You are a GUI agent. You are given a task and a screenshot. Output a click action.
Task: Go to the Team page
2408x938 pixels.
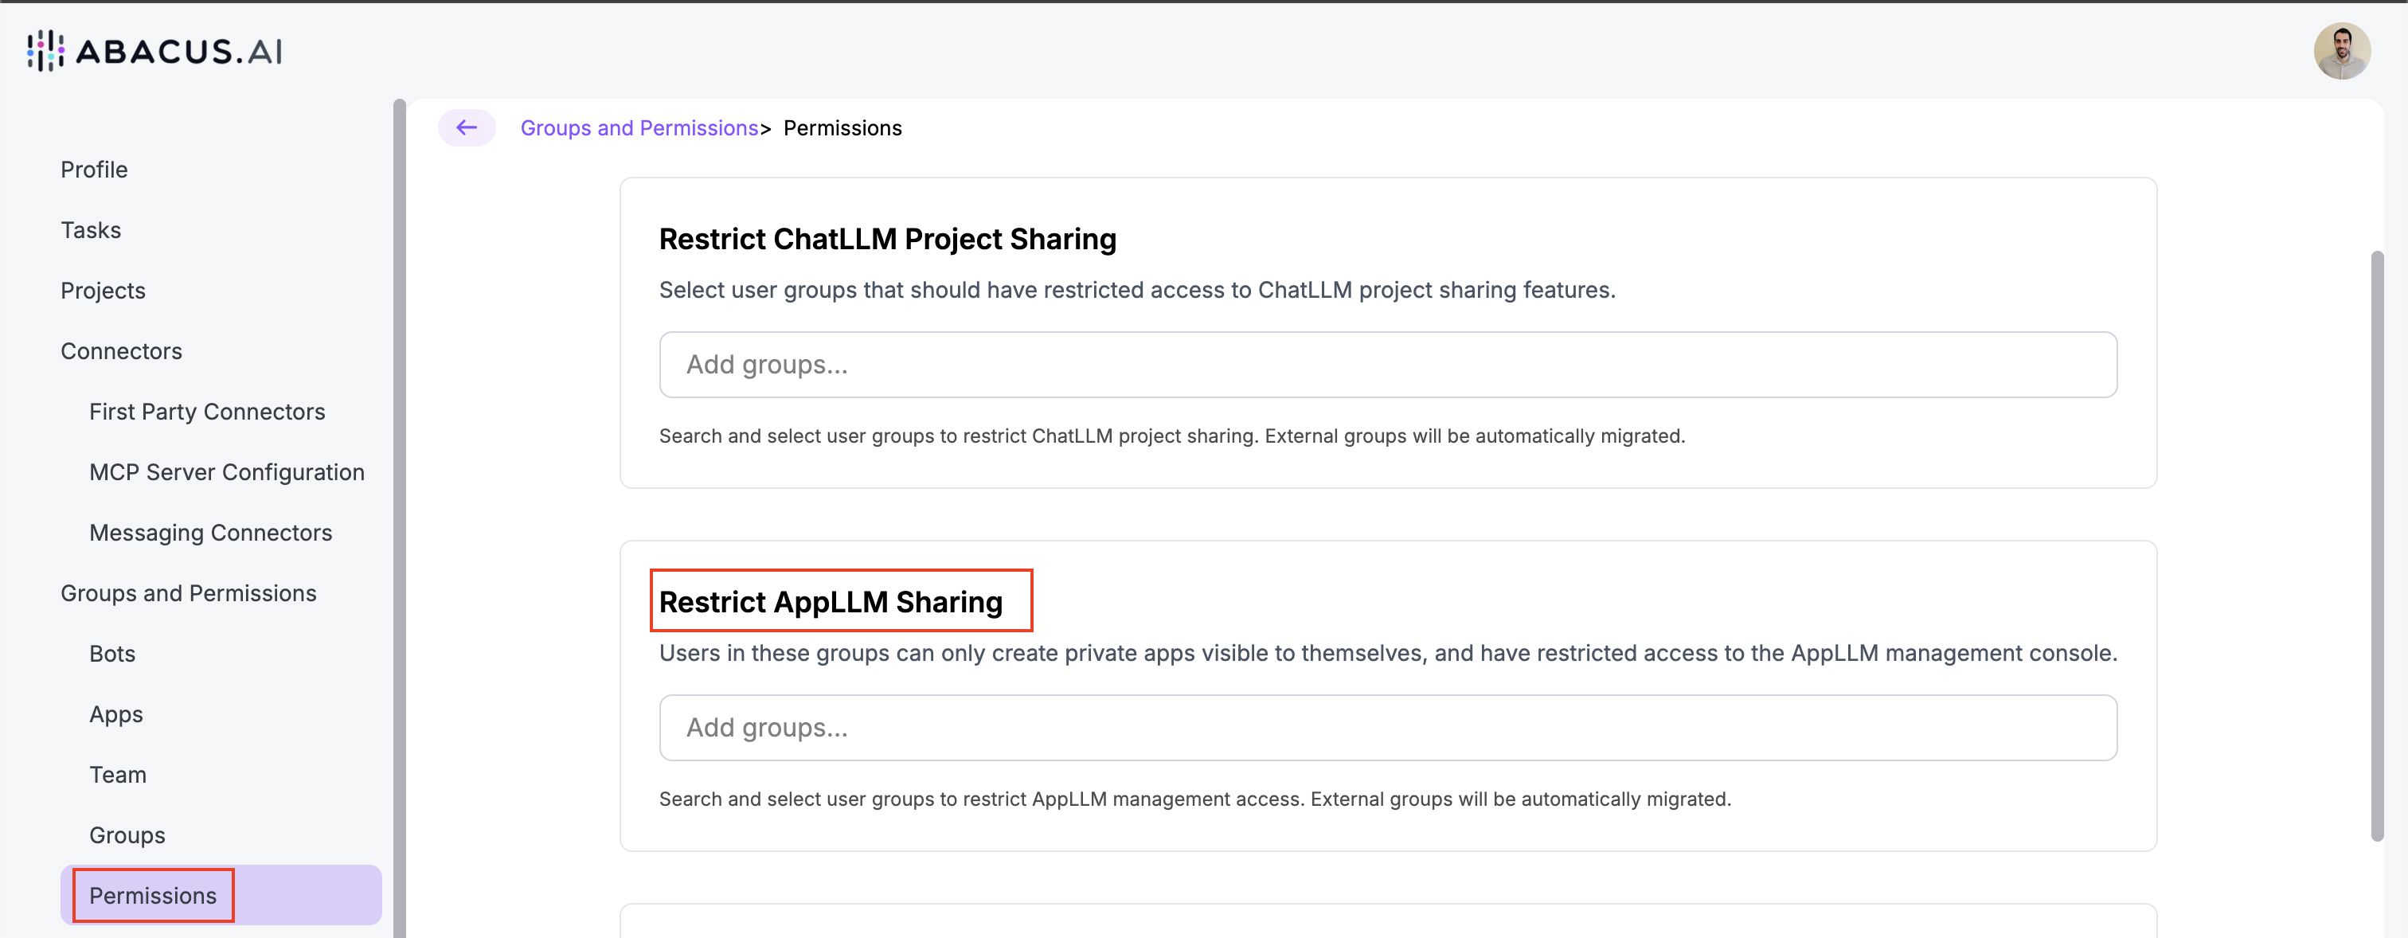click(118, 774)
